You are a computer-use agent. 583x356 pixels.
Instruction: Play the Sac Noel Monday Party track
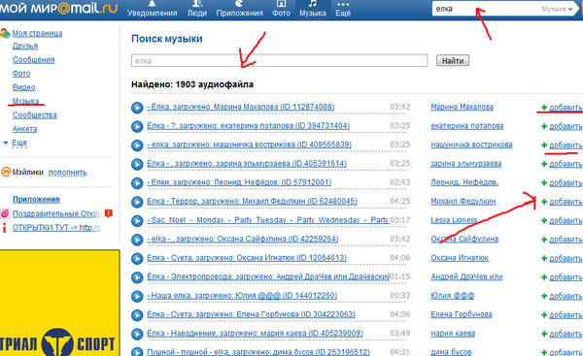tap(137, 221)
